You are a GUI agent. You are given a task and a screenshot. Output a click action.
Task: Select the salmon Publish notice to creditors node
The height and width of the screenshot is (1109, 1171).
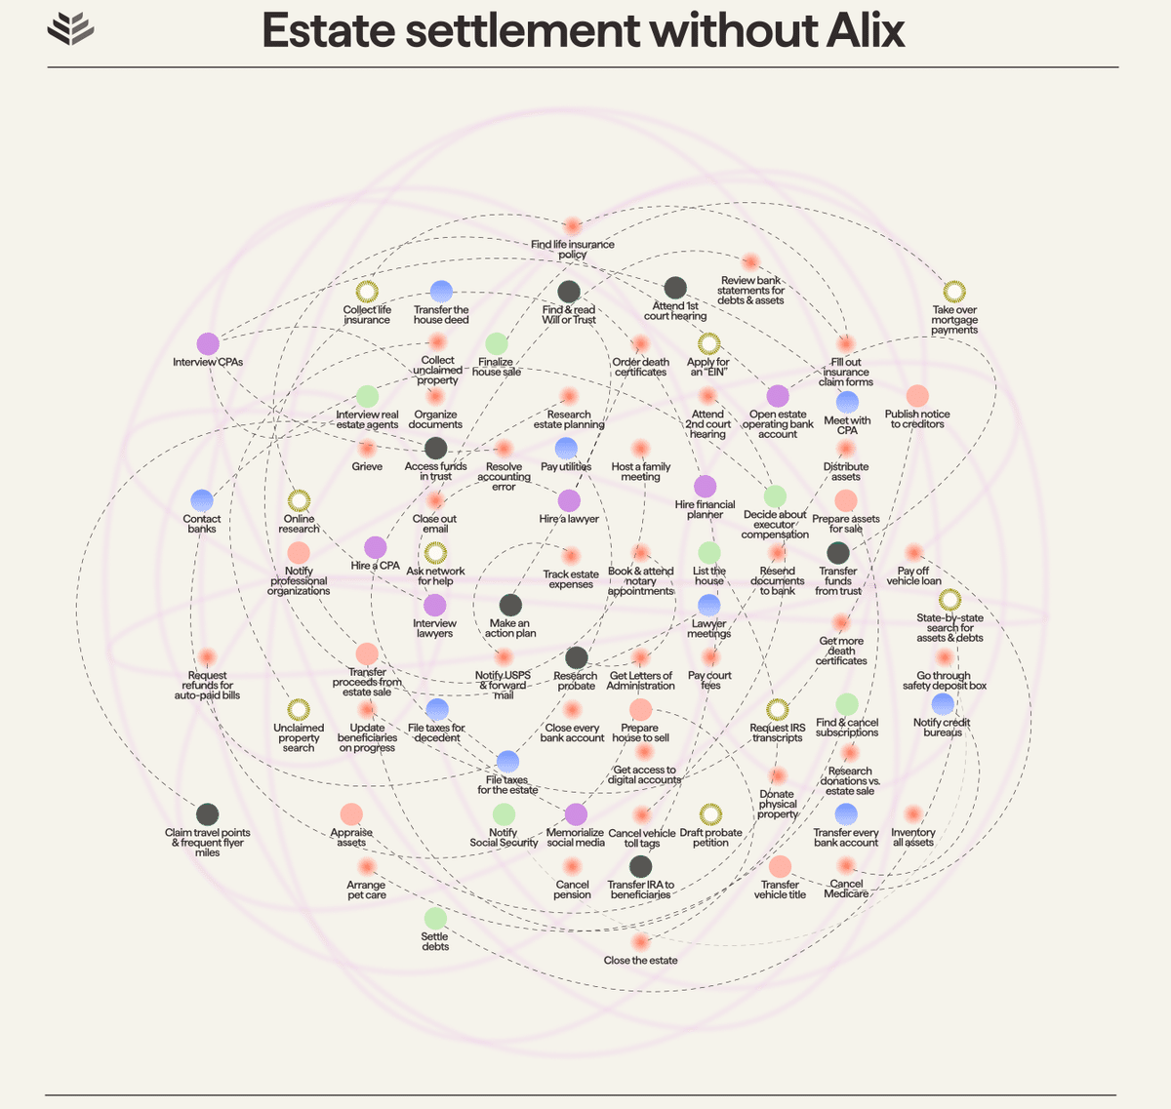click(x=917, y=396)
